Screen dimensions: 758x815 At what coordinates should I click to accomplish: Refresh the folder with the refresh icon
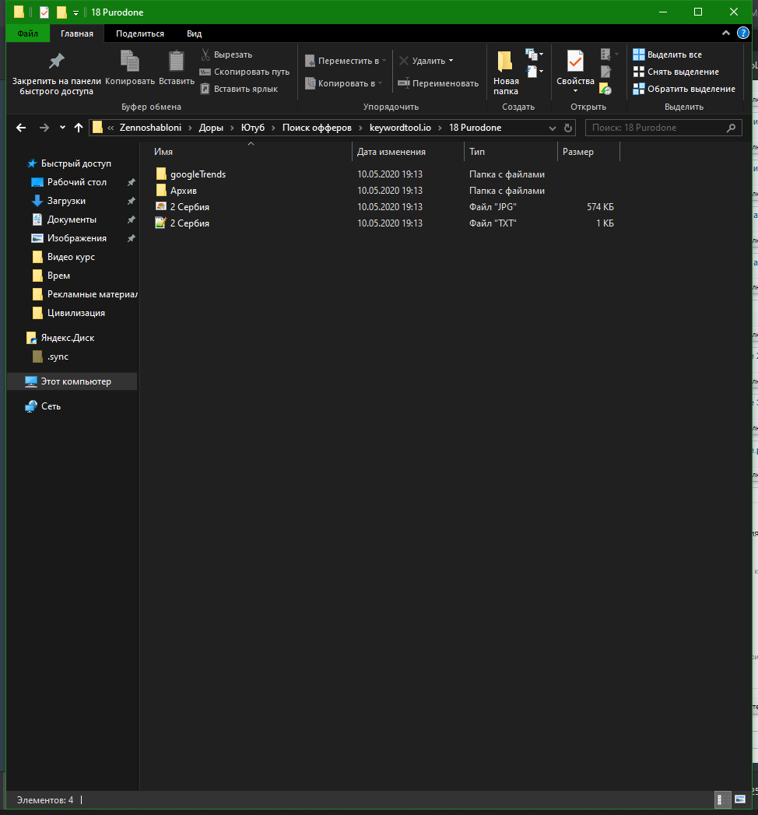567,128
